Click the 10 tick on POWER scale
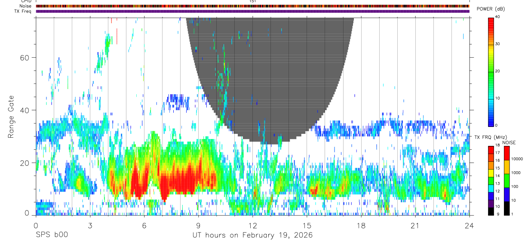Viewport: 528px width, 244px height. (498, 98)
